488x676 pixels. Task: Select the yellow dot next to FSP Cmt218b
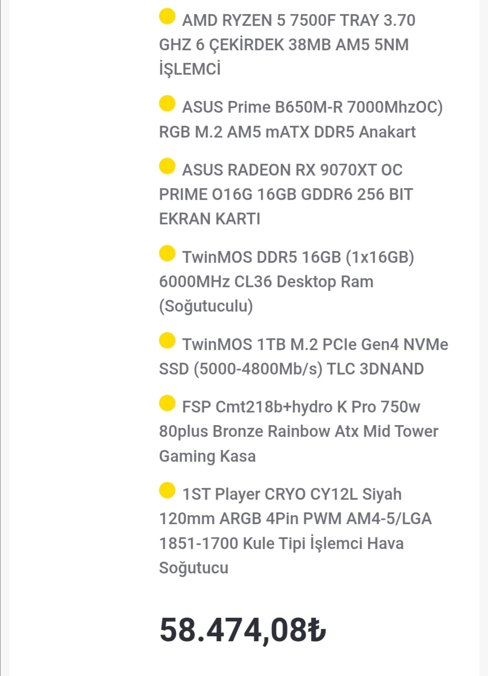coord(167,403)
